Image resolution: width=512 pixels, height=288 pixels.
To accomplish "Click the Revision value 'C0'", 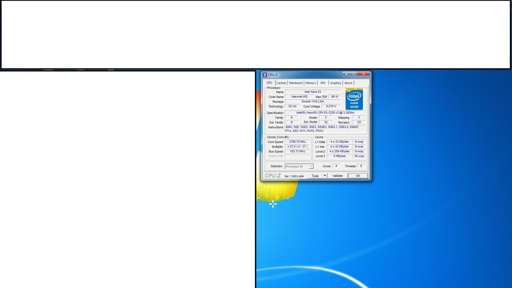I will (x=359, y=122).
